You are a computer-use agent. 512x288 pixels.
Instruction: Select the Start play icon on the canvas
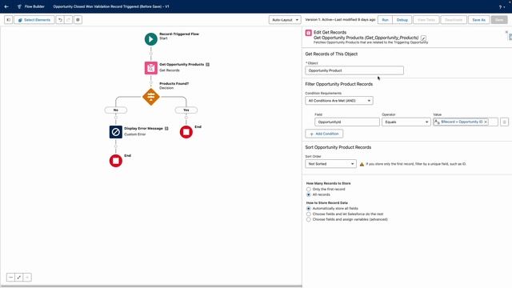coord(151,39)
